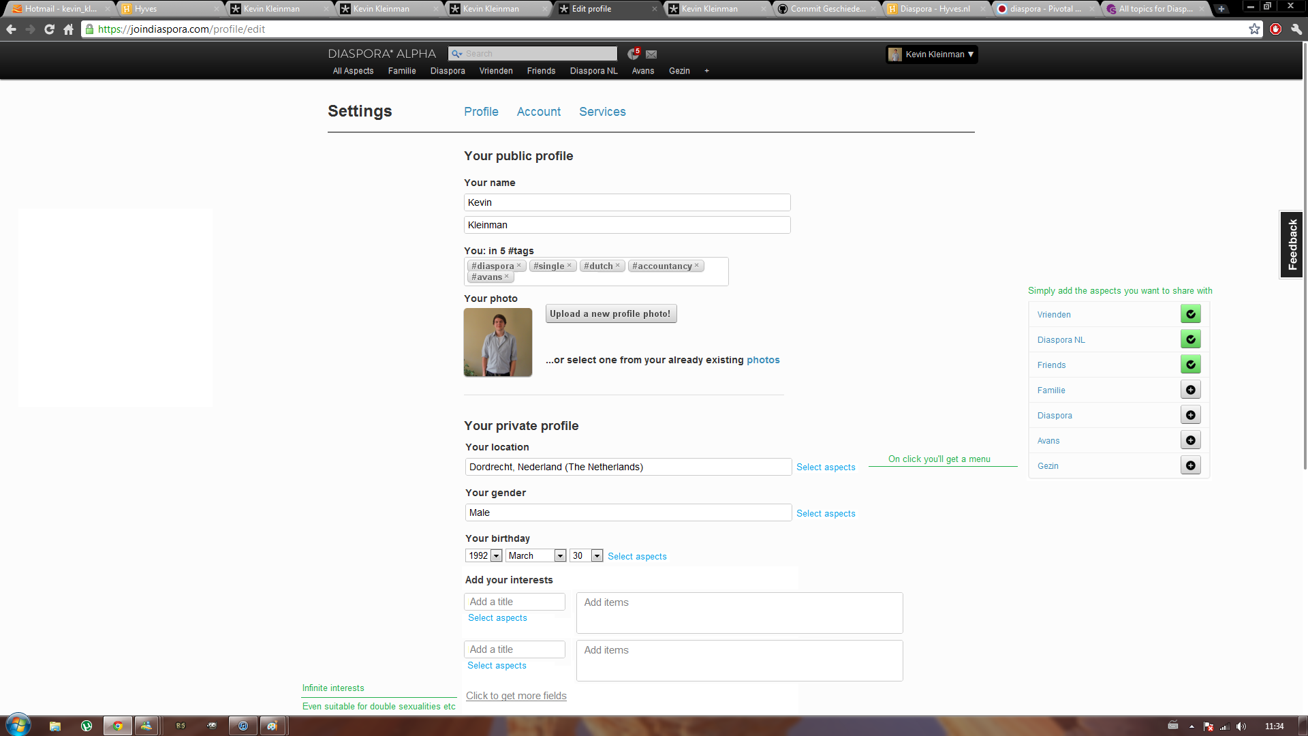This screenshot has height=736, width=1308.
Task: Open the messages envelope icon
Action: [x=651, y=55]
